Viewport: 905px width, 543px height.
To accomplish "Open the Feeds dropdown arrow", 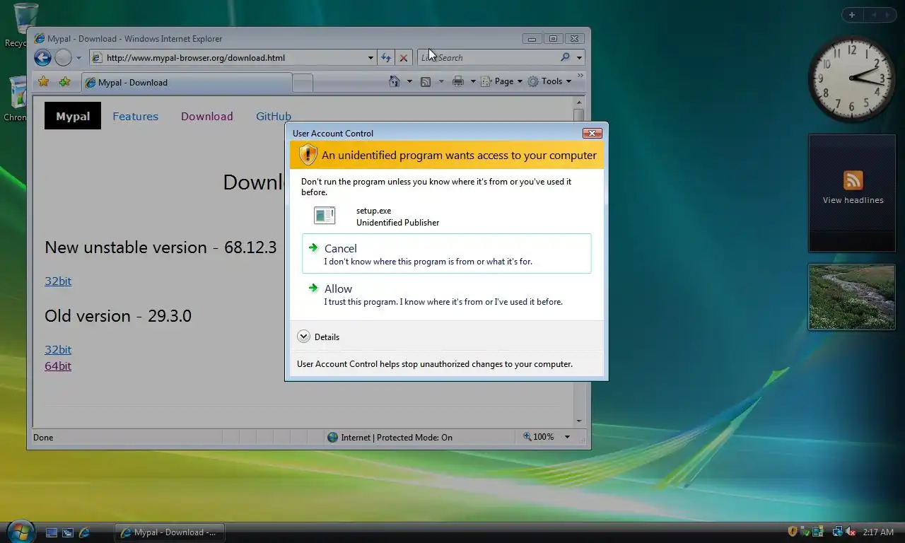I will [441, 81].
